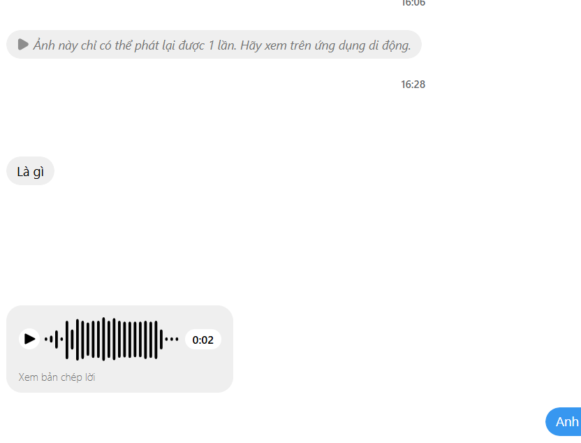Open the "Xem bản chép lời" transcript link
The height and width of the screenshot is (443, 581).
57,377
